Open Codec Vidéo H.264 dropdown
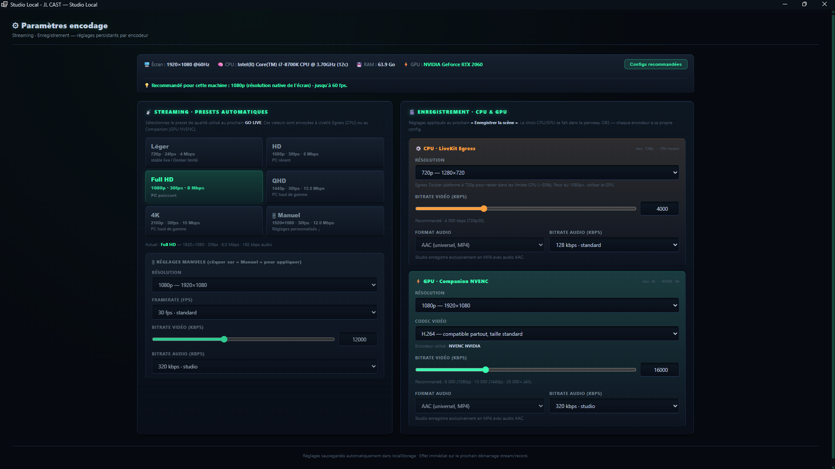 tap(547, 334)
